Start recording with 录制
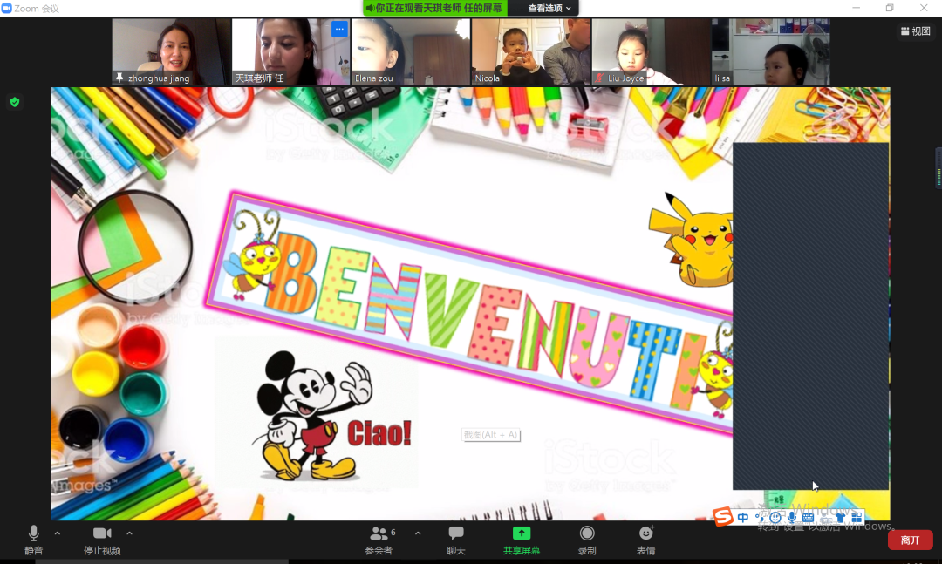 pyautogui.click(x=587, y=540)
